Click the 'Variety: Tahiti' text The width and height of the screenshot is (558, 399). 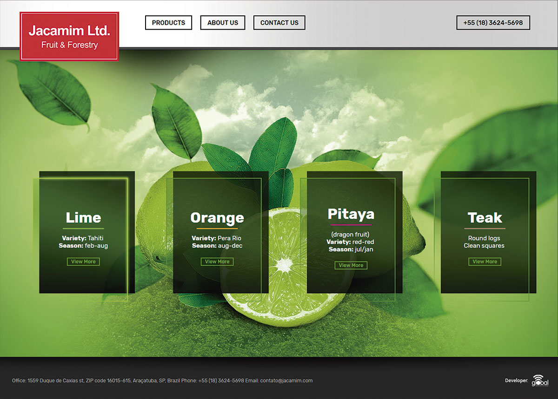coord(83,238)
